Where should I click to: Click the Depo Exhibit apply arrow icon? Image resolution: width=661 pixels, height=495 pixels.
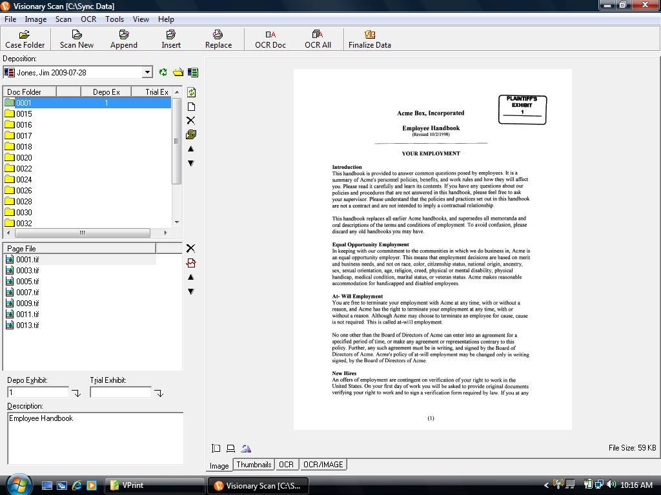(x=76, y=393)
